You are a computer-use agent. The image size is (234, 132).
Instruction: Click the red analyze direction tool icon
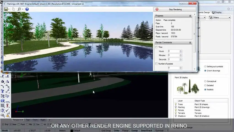point(7,106)
